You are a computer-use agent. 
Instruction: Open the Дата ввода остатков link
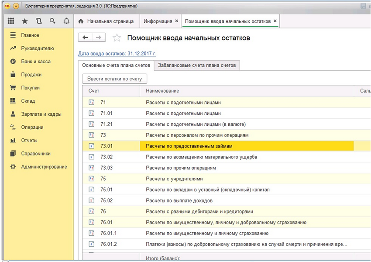(117, 54)
